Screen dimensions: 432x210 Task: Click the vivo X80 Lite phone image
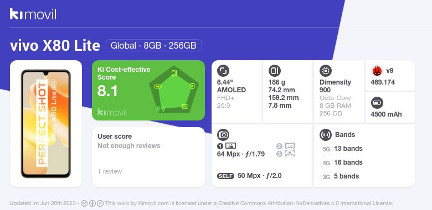[46, 123]
